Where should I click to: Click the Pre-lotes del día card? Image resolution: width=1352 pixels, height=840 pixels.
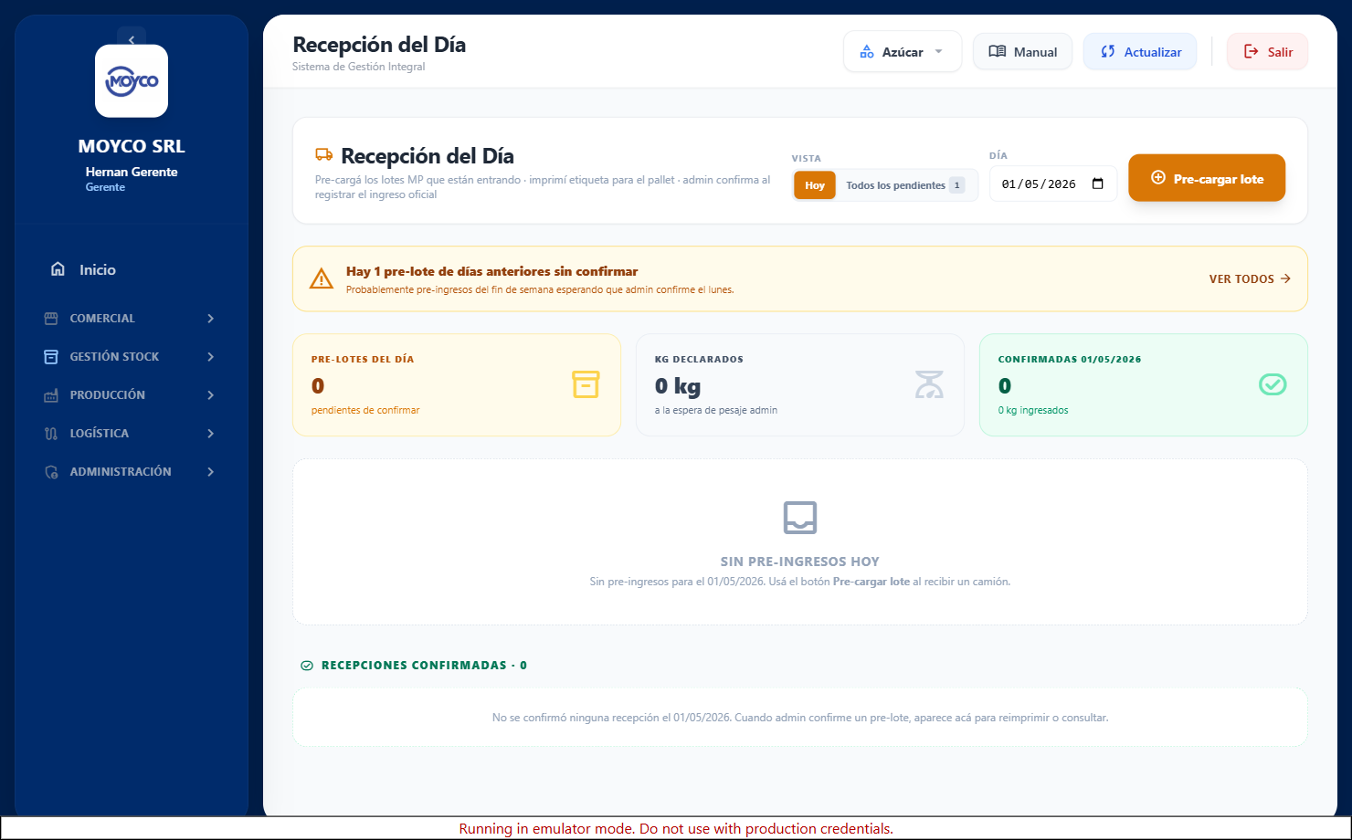click(457, 384)
